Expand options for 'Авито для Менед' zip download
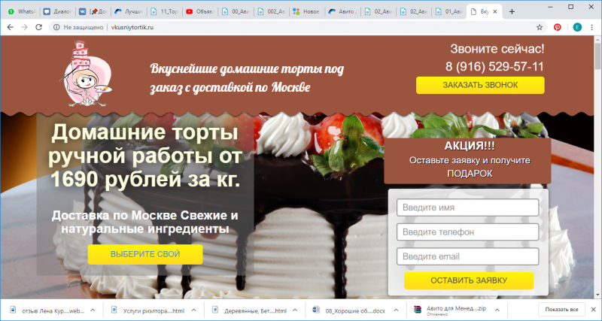 [x=497, y=310]
